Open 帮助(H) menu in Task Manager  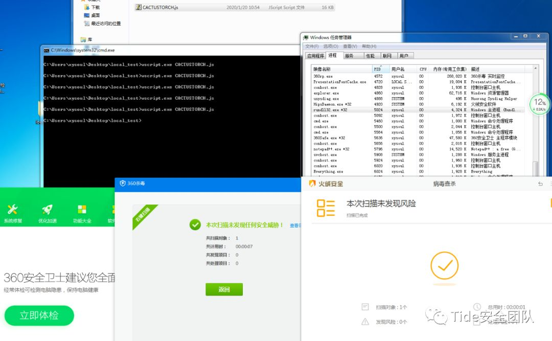pyautogui.click(x=369, y=46)
